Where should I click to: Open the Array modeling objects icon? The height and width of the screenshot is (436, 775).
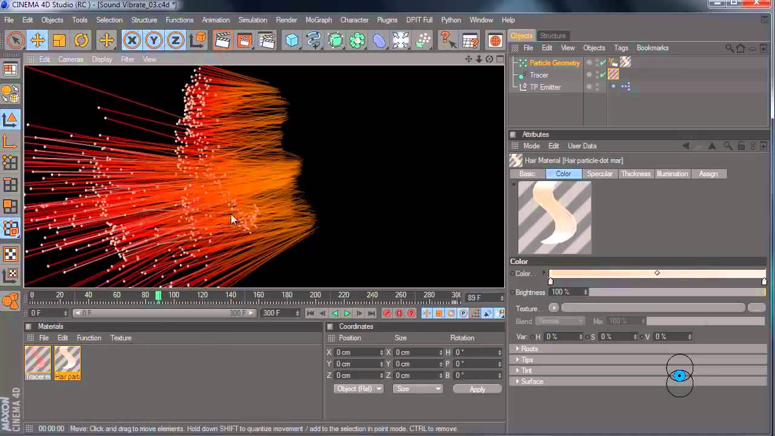358,41
